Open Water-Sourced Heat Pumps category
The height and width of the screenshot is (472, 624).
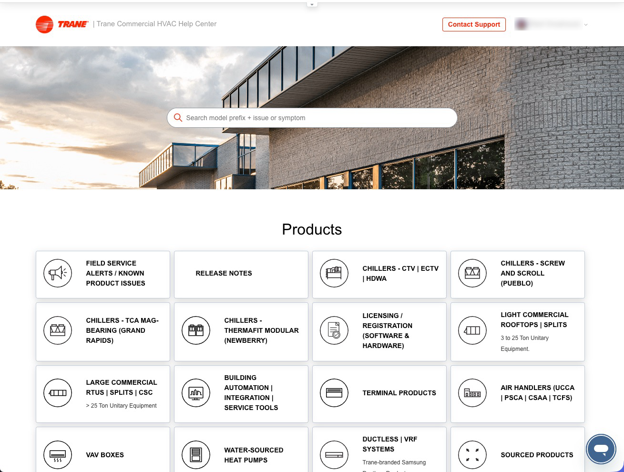coord(241,450)
